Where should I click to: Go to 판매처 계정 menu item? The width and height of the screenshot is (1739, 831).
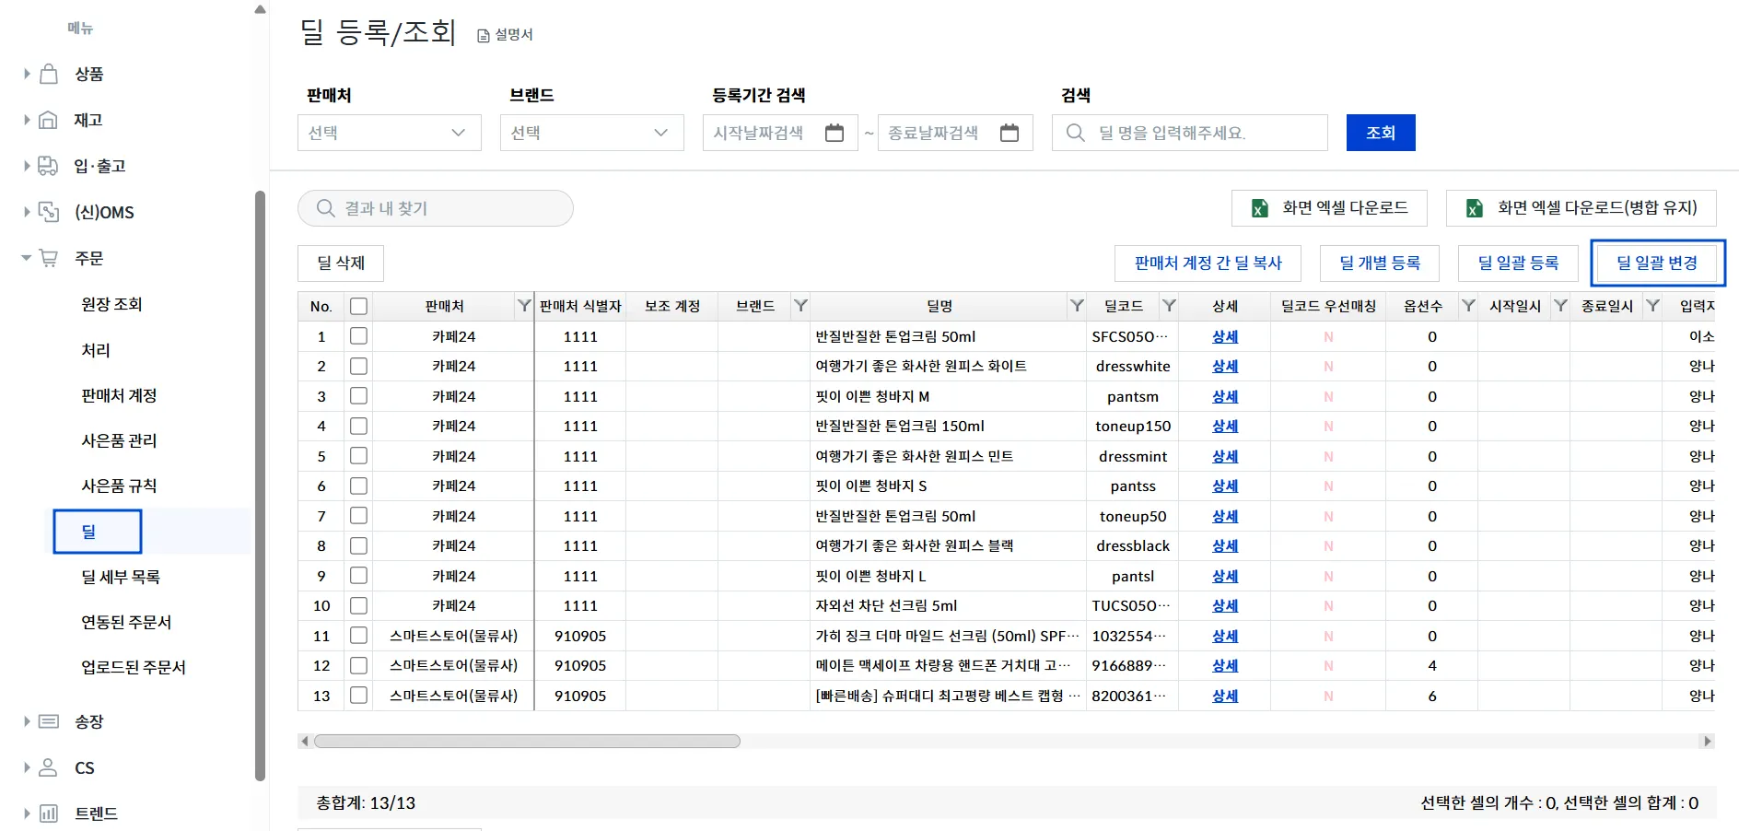click(119, 395)
